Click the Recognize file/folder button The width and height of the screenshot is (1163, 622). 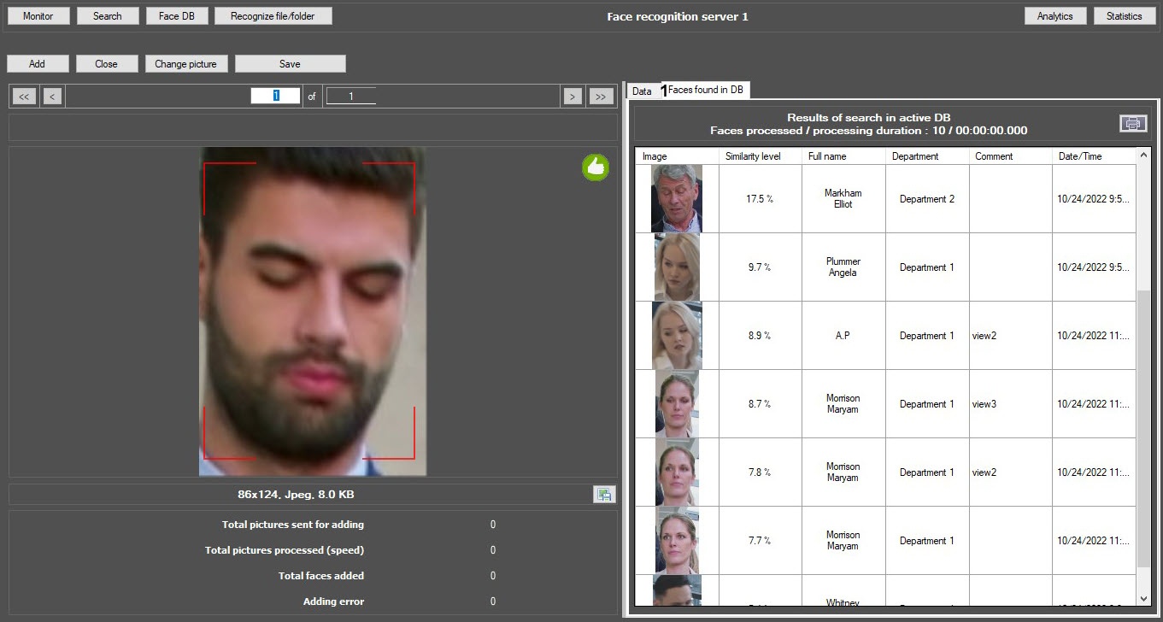pos(273,16)
